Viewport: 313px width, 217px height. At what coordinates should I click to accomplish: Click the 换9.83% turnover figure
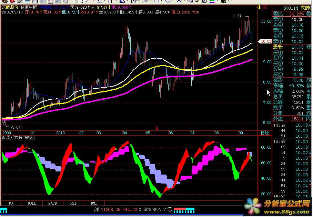tap(146, 12)
